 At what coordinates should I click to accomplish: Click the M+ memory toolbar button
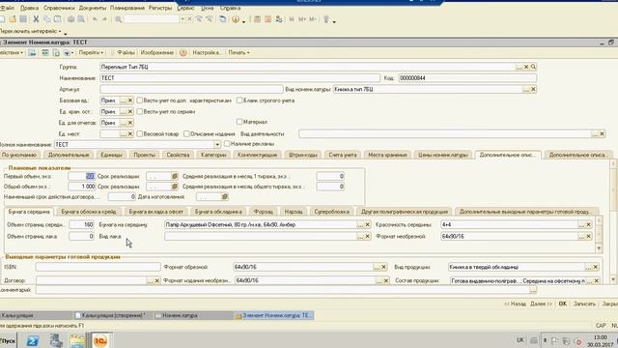(302, 19)
